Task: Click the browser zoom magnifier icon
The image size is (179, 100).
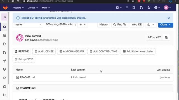Action: [x=128, y=1]
